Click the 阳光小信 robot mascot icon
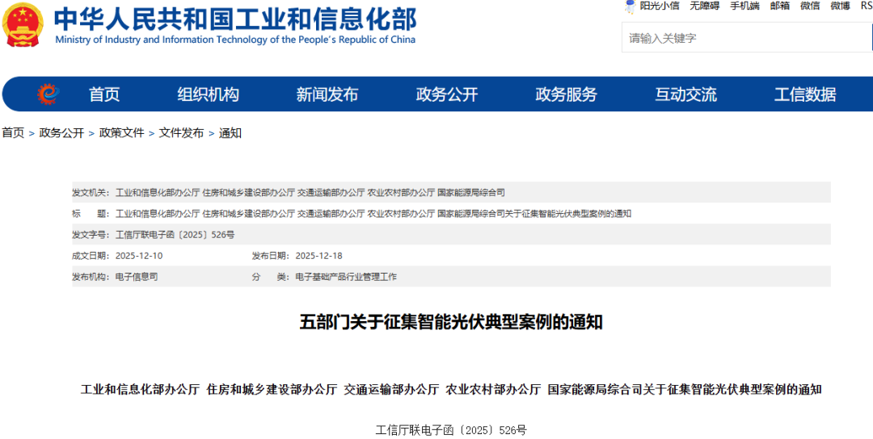 pos(630,6)
